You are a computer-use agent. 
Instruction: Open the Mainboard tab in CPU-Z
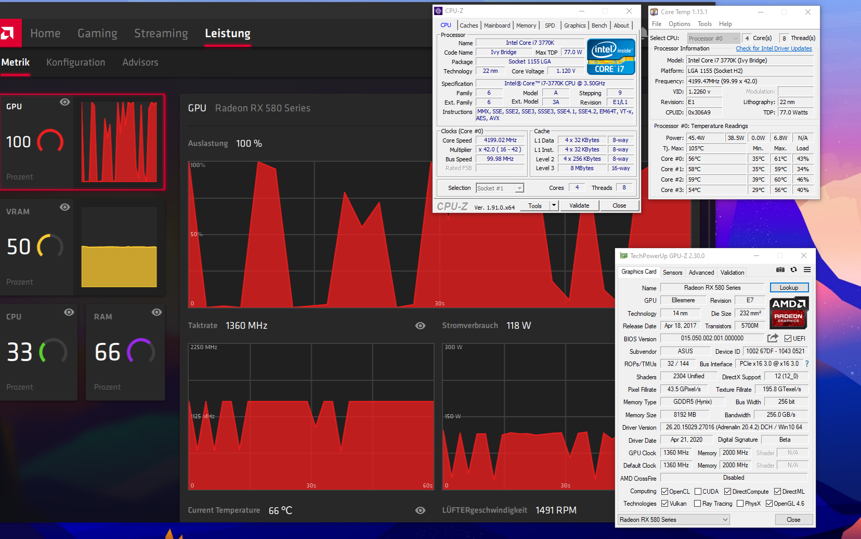tap(497, 25)
